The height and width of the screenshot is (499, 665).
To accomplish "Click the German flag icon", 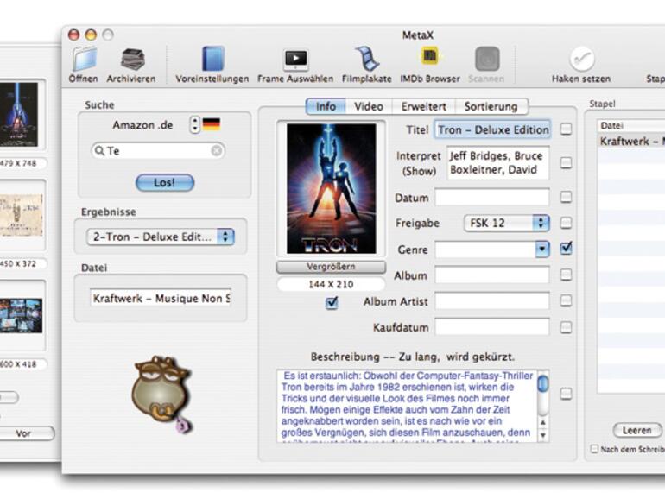I will click(212, 124).
